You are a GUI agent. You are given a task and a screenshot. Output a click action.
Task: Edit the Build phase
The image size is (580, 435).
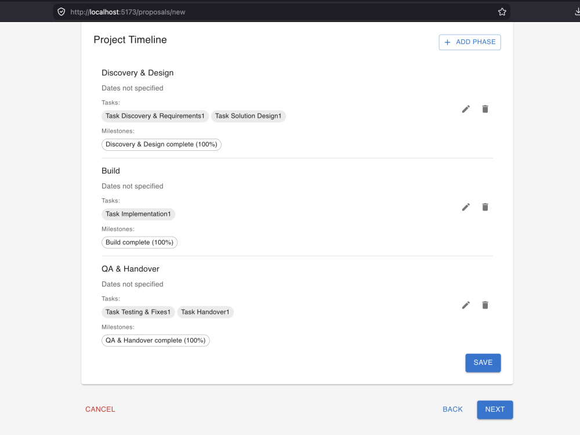pos(466,207)
